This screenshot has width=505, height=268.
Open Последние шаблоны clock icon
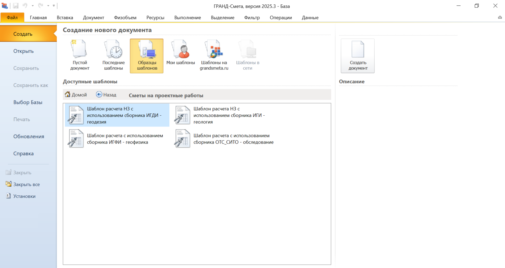tap(113, 56)
